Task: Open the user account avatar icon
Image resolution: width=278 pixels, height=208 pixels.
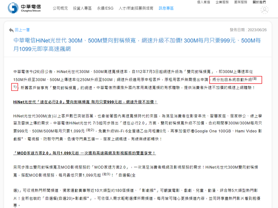Action: tap(264, 10)
